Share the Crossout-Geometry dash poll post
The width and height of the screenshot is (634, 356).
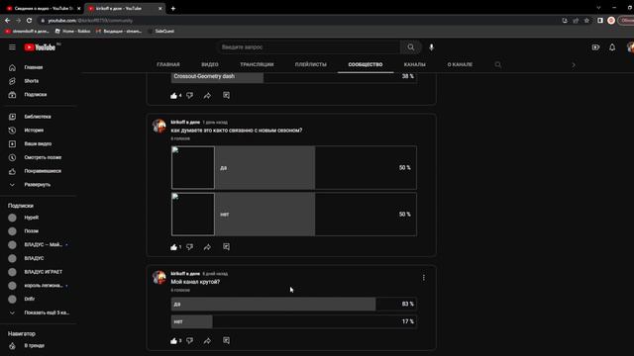207,96
